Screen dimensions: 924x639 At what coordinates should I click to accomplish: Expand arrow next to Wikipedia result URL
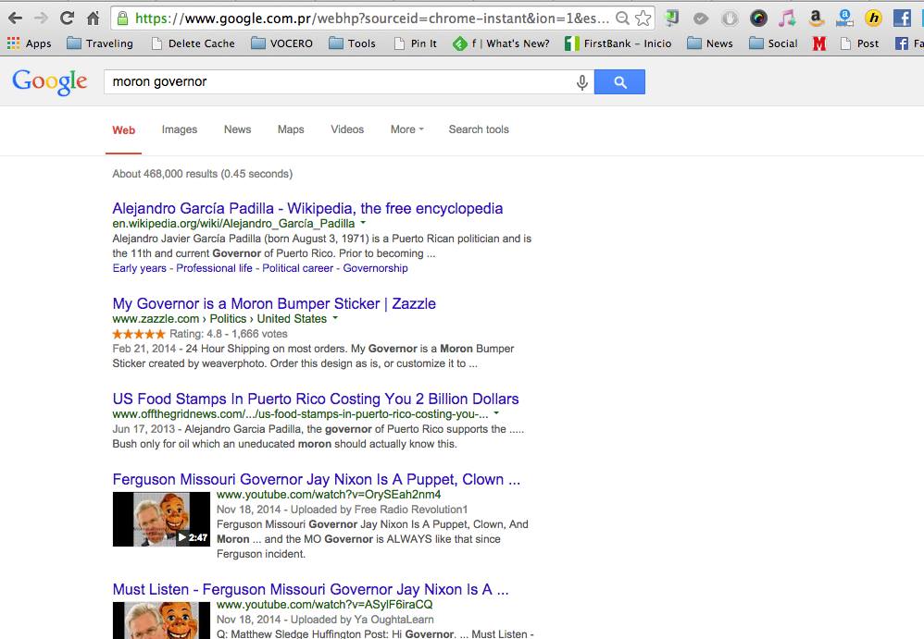tap(363, 223)
